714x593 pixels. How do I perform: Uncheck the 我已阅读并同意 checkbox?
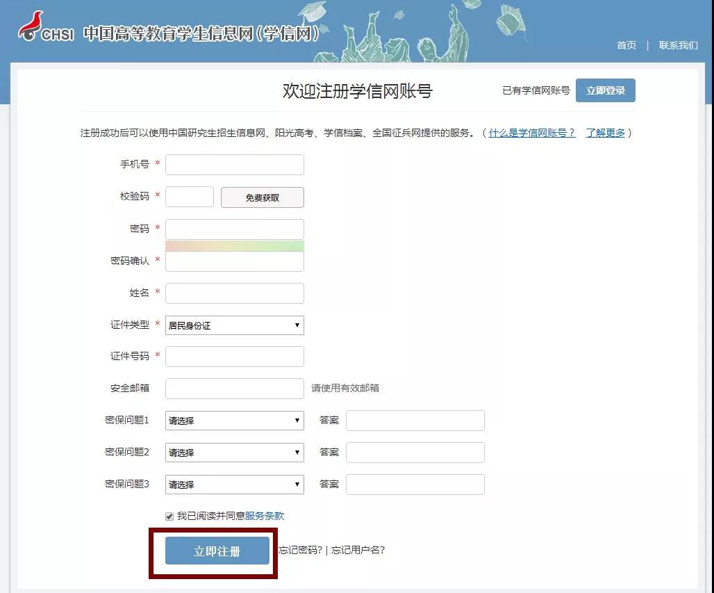click(169, 516)
